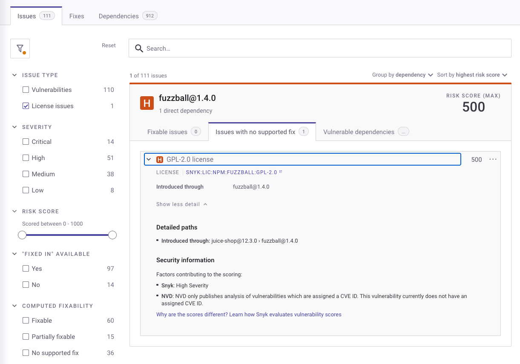Click the external link icon after SNYK:LIC:NPM:FUZZBALL:GPL-2.0
The height and width of the screenshot is (364, 520).
[280, 172]
